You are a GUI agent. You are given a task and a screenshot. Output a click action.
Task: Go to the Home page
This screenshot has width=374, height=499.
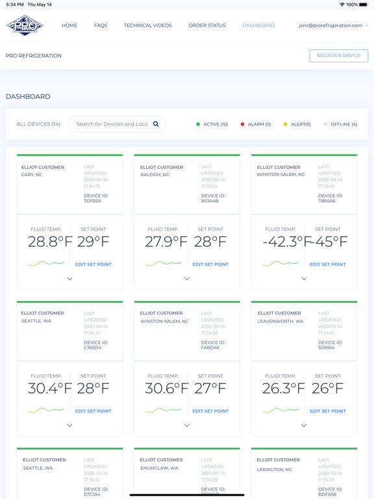(69, 25)
